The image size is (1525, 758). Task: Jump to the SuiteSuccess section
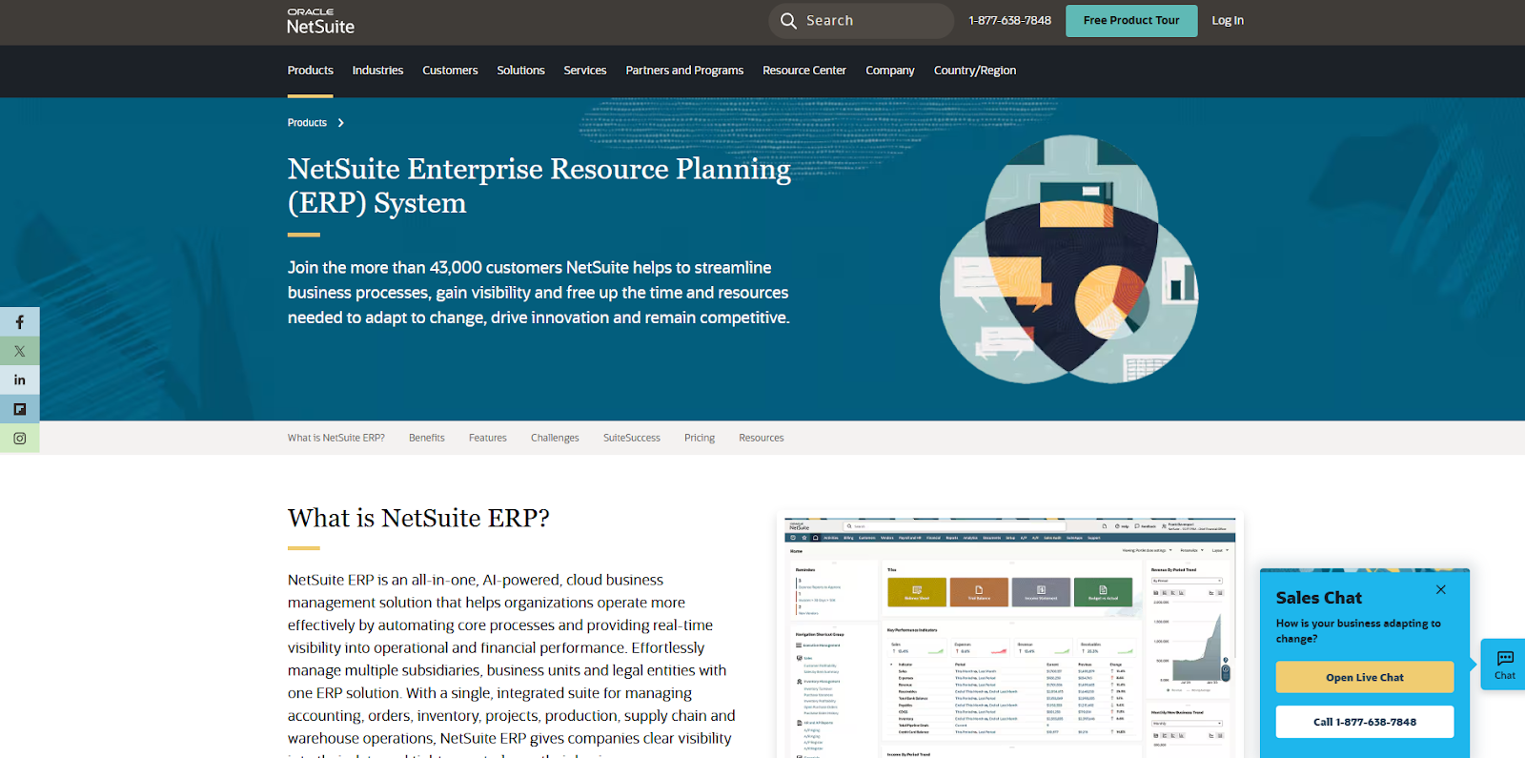[632, 438]
